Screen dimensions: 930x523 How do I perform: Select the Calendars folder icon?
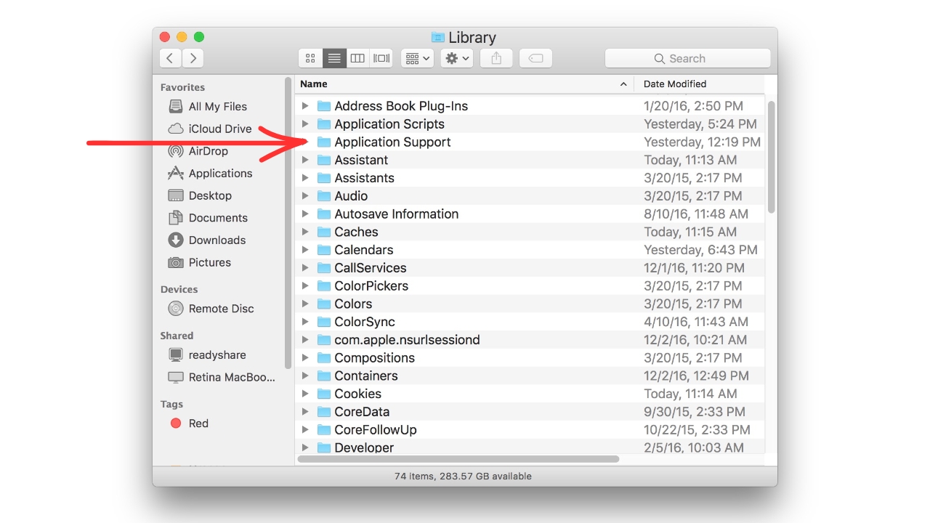(x=324, y=250)
